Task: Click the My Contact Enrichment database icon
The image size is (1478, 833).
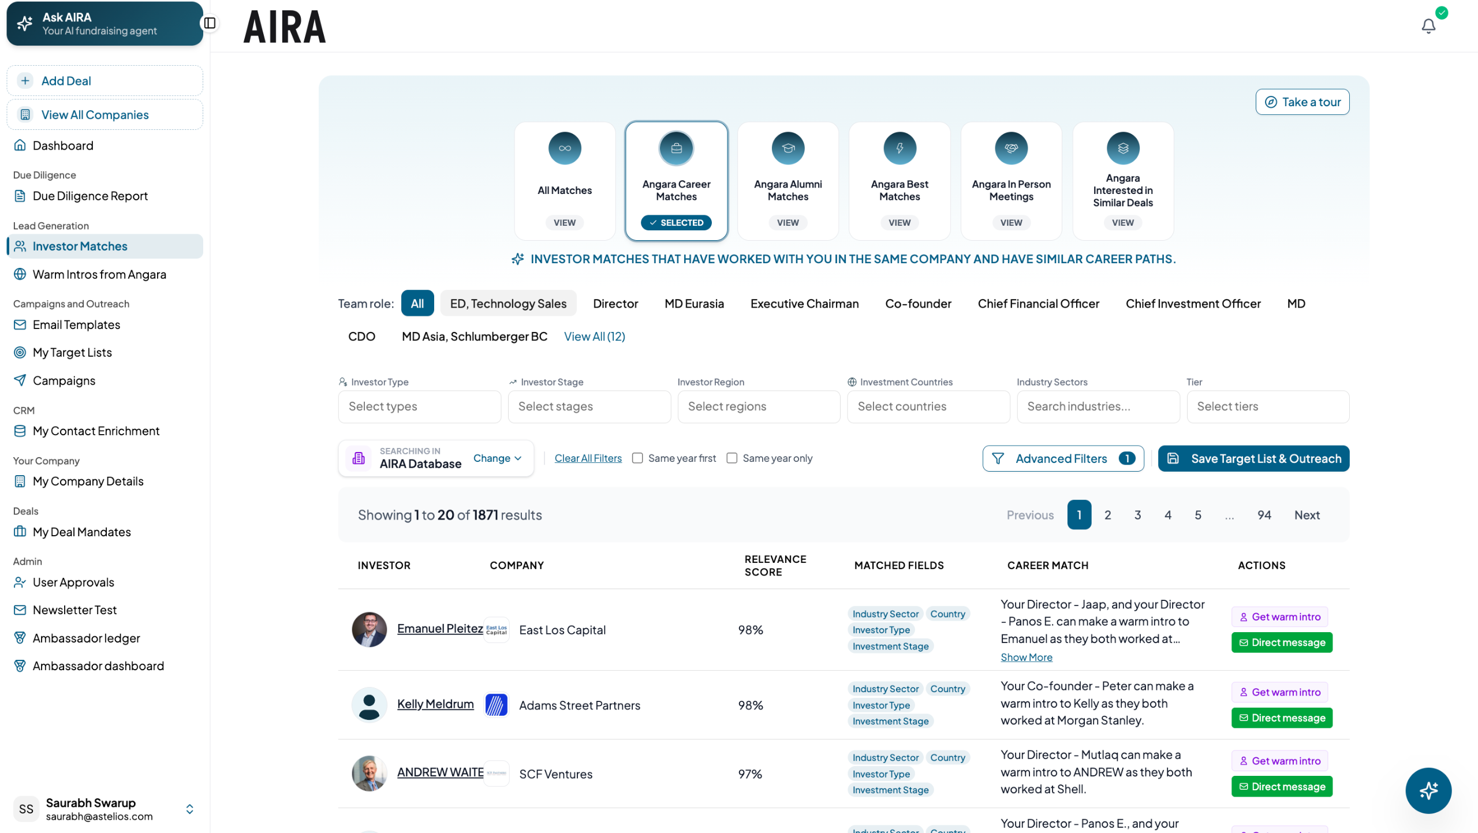Action: 20,431
